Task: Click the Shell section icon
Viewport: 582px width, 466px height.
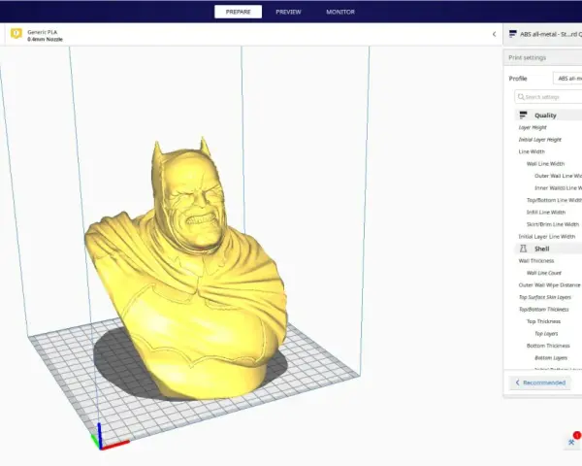Action: (x=523, y=249)
